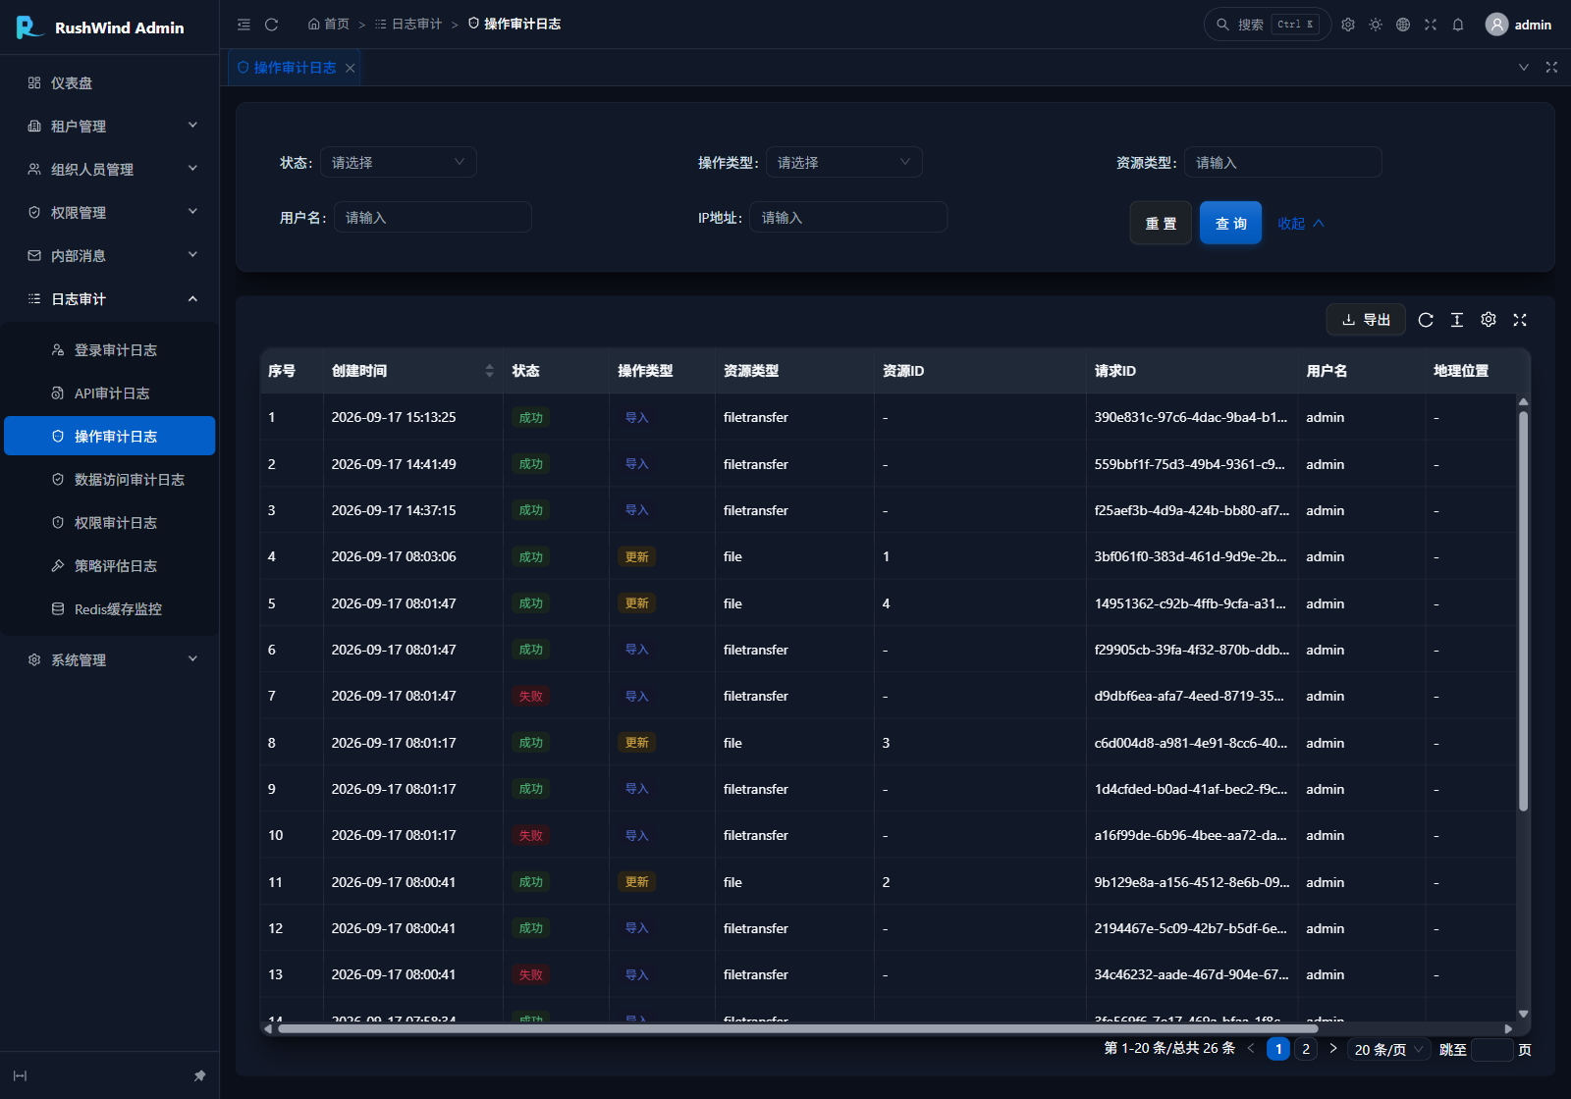
Task: Collapse the sidebar menu toggle icon
Action: pos(244,25)
